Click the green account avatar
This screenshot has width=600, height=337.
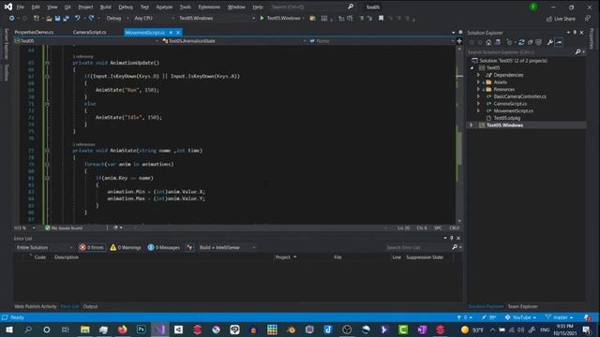(533, 7)
